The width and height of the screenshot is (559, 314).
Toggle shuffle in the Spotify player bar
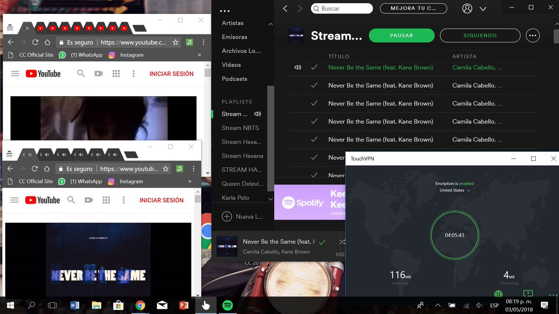coord(342,242)
